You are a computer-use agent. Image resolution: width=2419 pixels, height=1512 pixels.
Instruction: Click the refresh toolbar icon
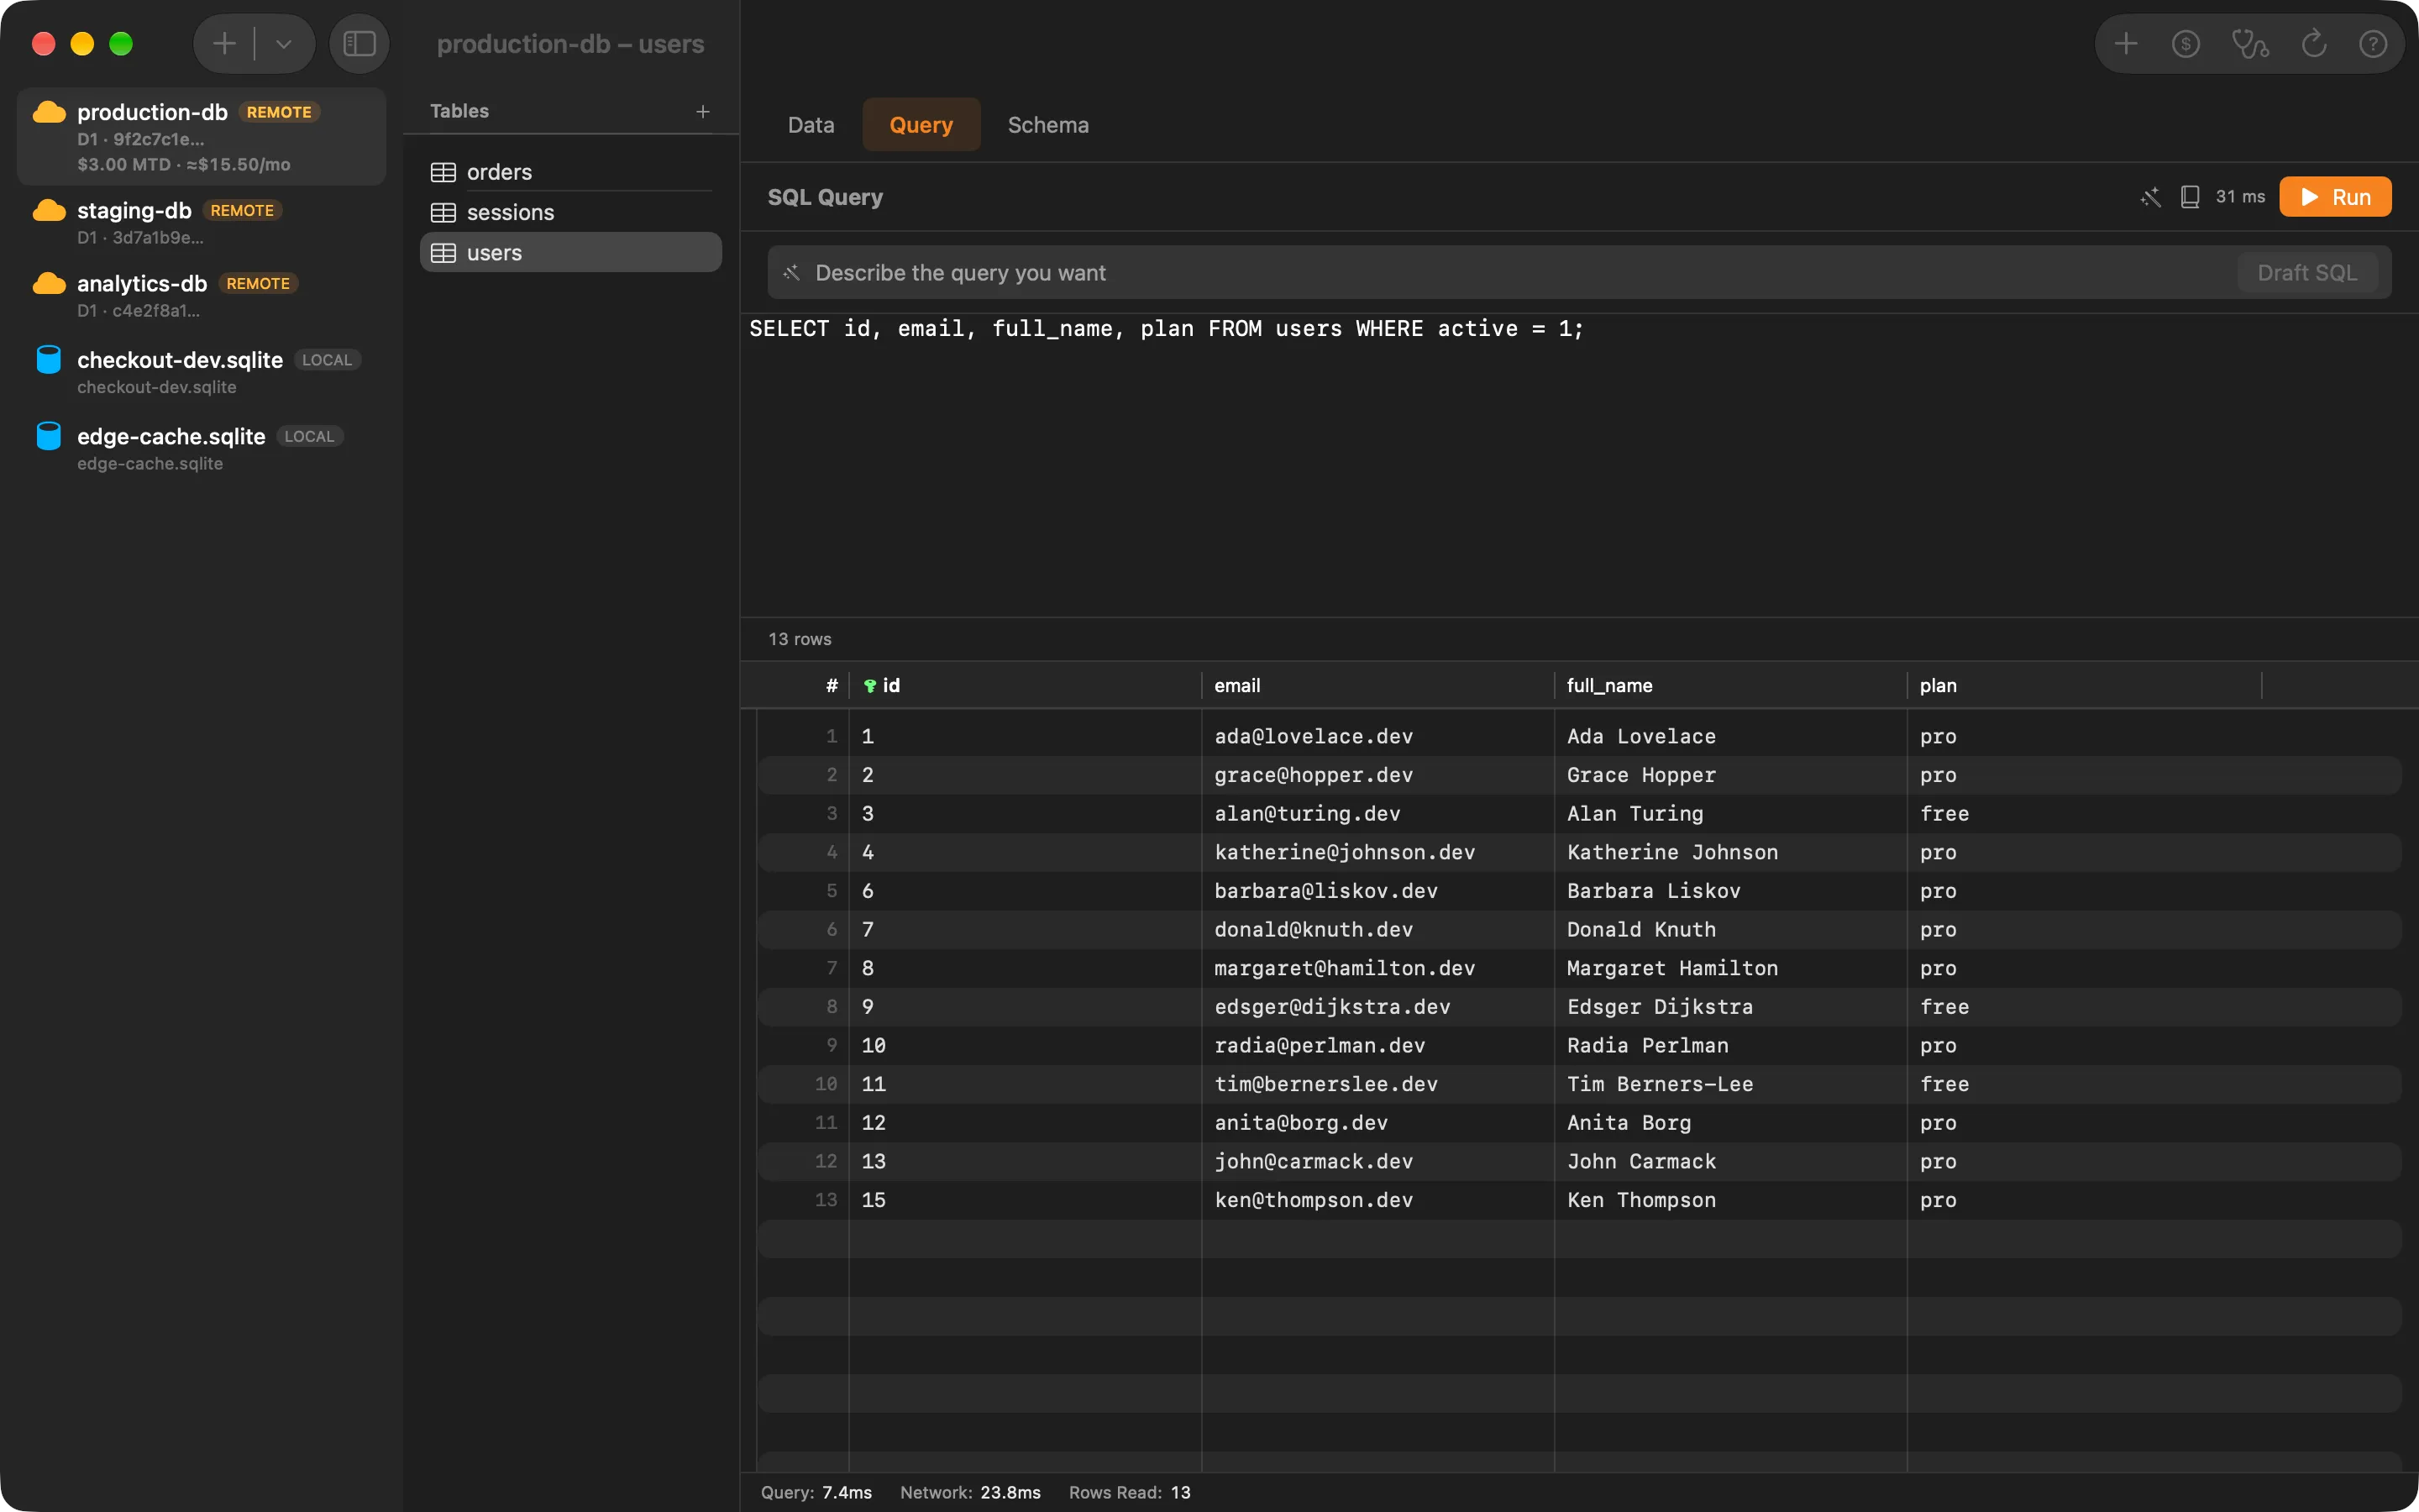pyautogui.click(x=2314, y=44)
